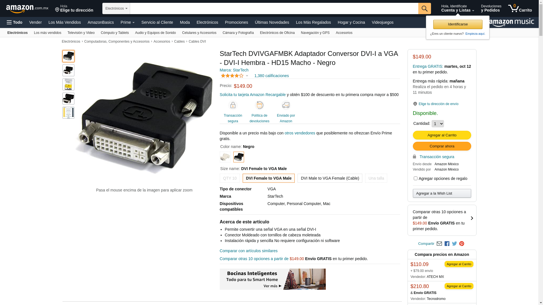The height and width of the screenshot is (305, 543).
Task: Select DVI Male to VGA Female option
Action: (330, 178)
